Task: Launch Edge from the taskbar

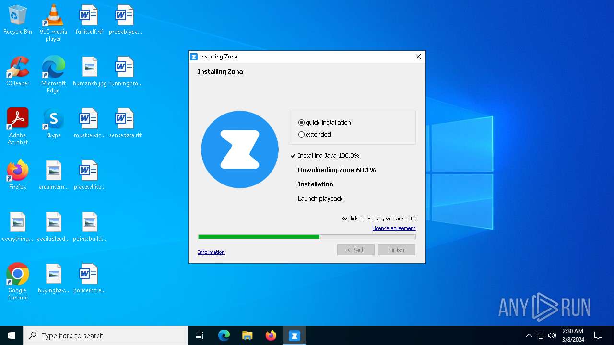Action: 224,335
